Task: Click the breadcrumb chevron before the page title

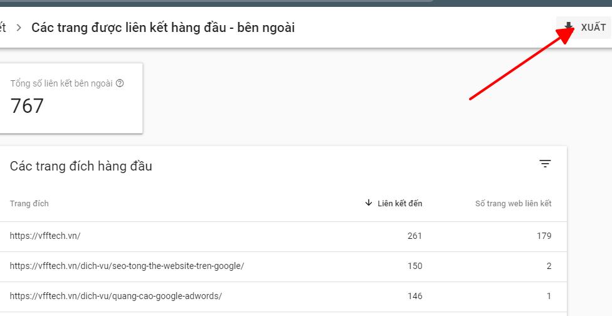Action: click(x=19, y=28)
